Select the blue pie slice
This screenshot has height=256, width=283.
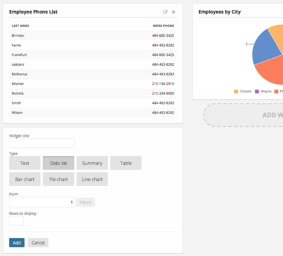266,48
